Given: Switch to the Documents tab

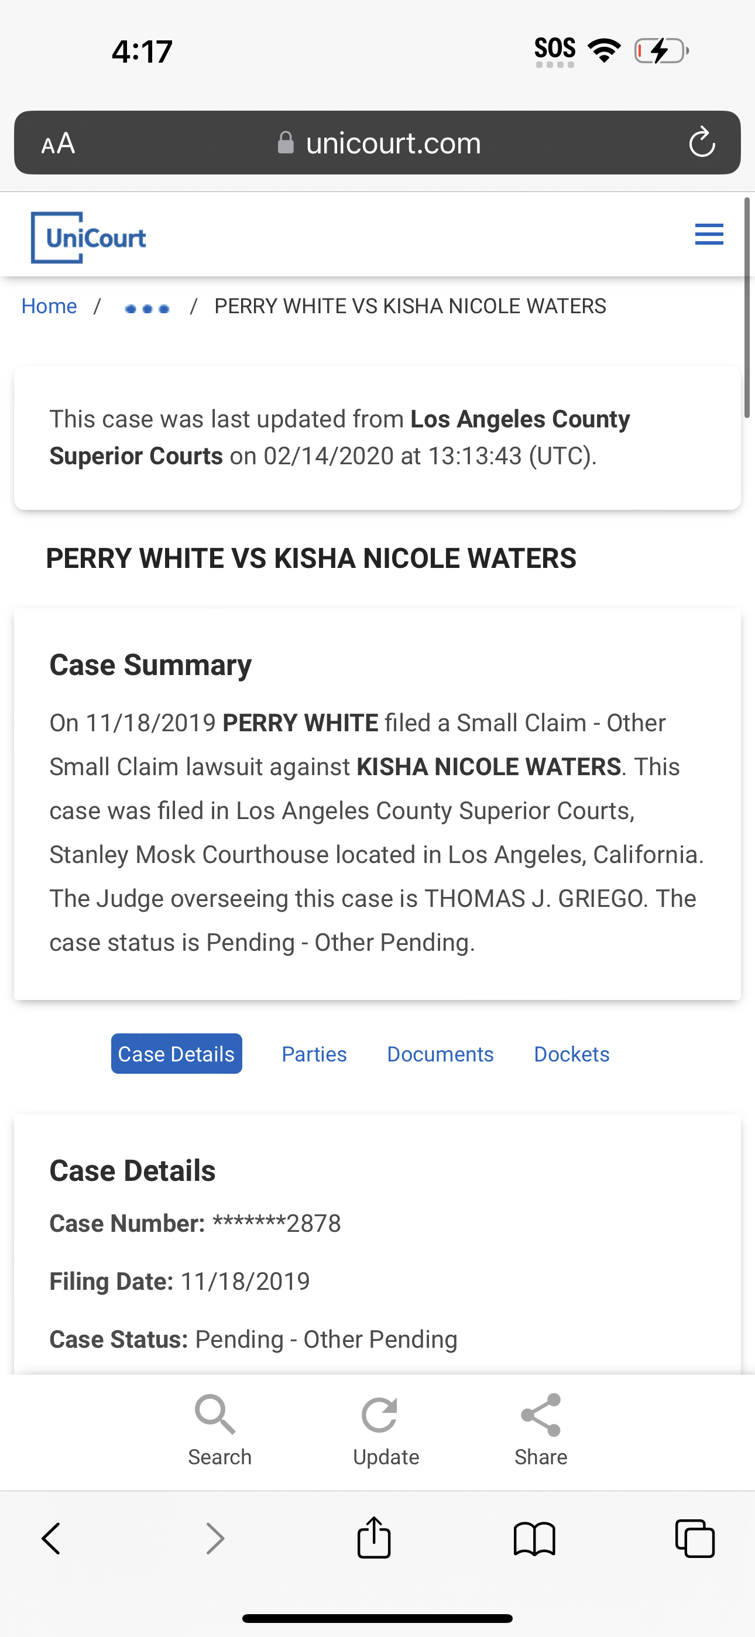Looking at the screenshot, I should pos(440,1054).
